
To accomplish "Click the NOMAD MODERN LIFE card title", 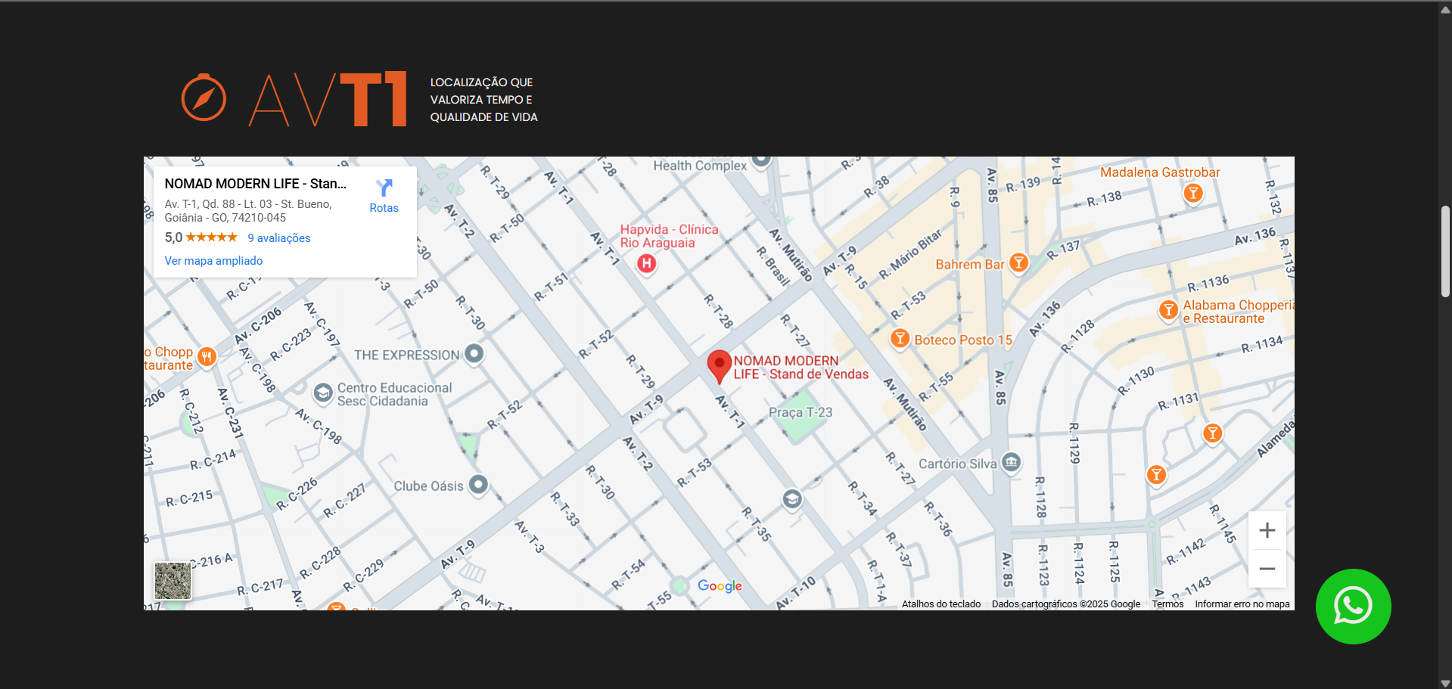I will tap(256, 184).
